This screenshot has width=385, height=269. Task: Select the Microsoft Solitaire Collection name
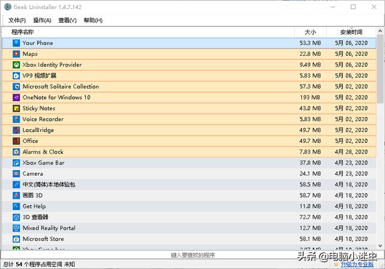click(x=61, y=86)
